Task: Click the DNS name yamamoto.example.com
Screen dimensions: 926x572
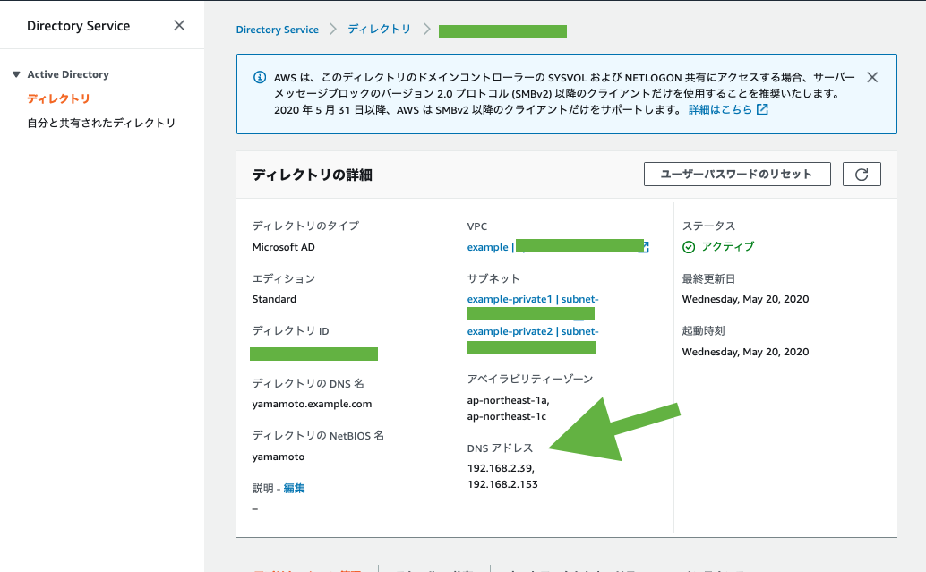Action: pos(312,404)
